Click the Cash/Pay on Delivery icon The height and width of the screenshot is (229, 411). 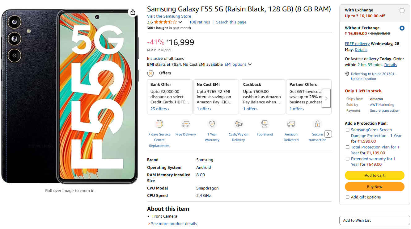pyautogui.click(x=238, y=124)
